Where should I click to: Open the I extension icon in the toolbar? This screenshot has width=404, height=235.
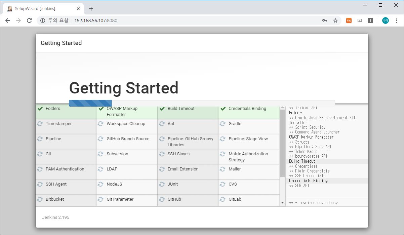[370, 21]
